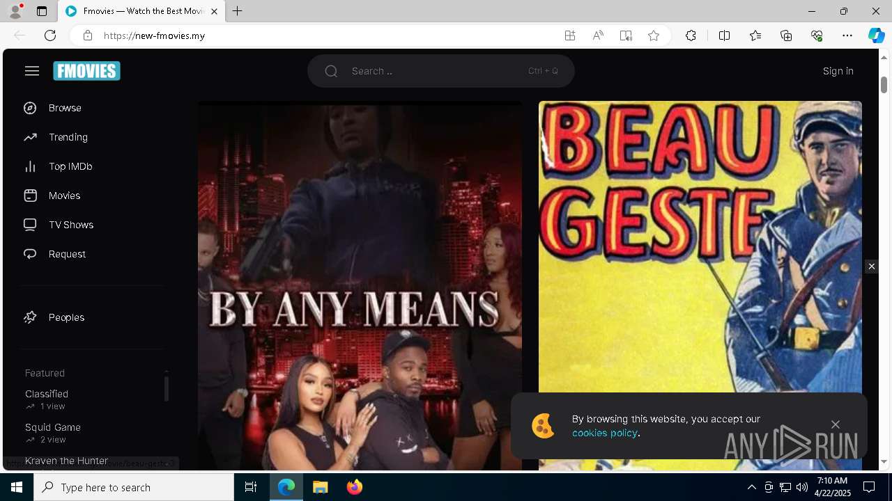This screenshot has width=892, height=501.
Task: Toggle Split screen view
Action: click(724, 35)
